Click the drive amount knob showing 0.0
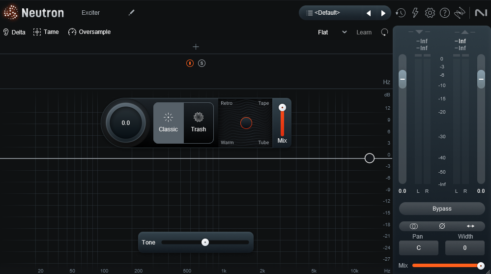This screenshot has width=491, height=274. [125, 123]
